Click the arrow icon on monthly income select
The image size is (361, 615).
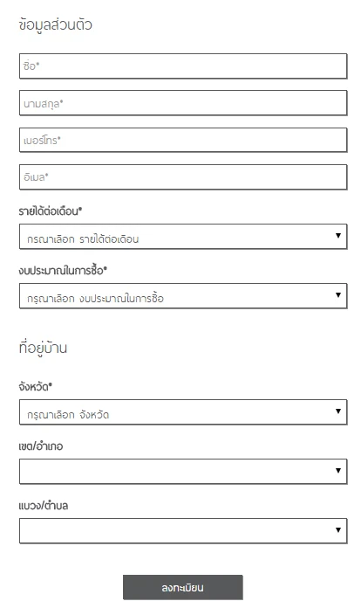338,235
